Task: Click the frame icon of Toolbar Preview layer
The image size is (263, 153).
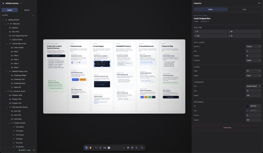Action: click(12, 123)
